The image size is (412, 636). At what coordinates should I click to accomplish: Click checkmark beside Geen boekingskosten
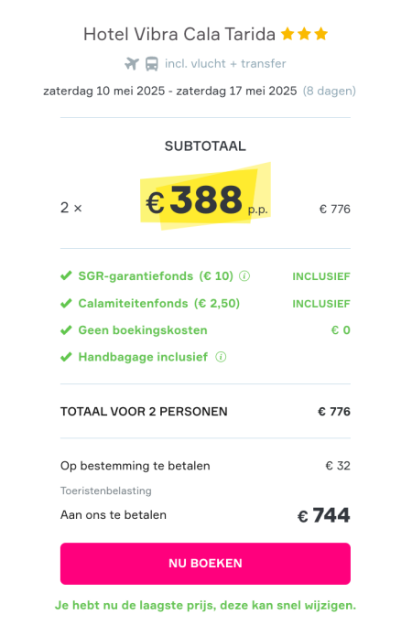pyautogui.click(x=66, y=330)
